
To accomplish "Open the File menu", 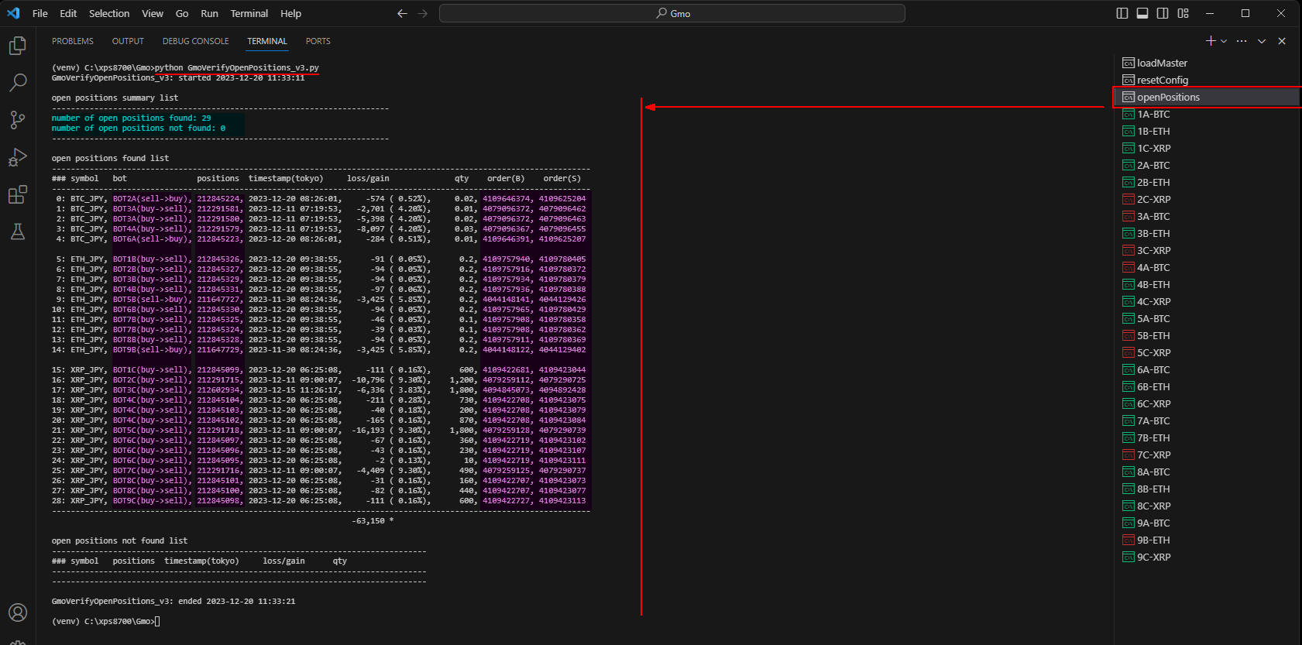I will 40,13.
